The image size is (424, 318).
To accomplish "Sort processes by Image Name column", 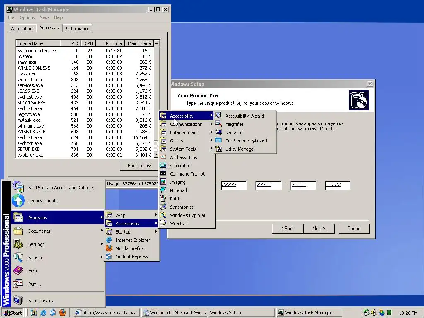I will [38, 43].
